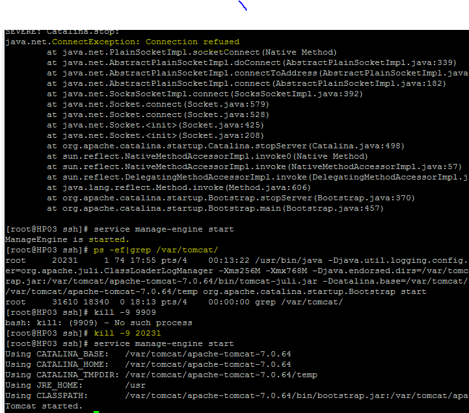Click the tomcat-juli.jar -Dcatalina.base line
The image size is (469, 413).
tap(237, 282)
